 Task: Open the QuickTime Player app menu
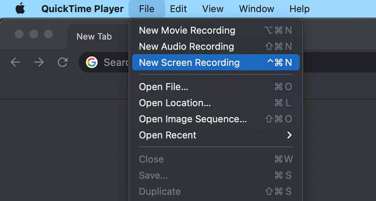click(82, 9)
